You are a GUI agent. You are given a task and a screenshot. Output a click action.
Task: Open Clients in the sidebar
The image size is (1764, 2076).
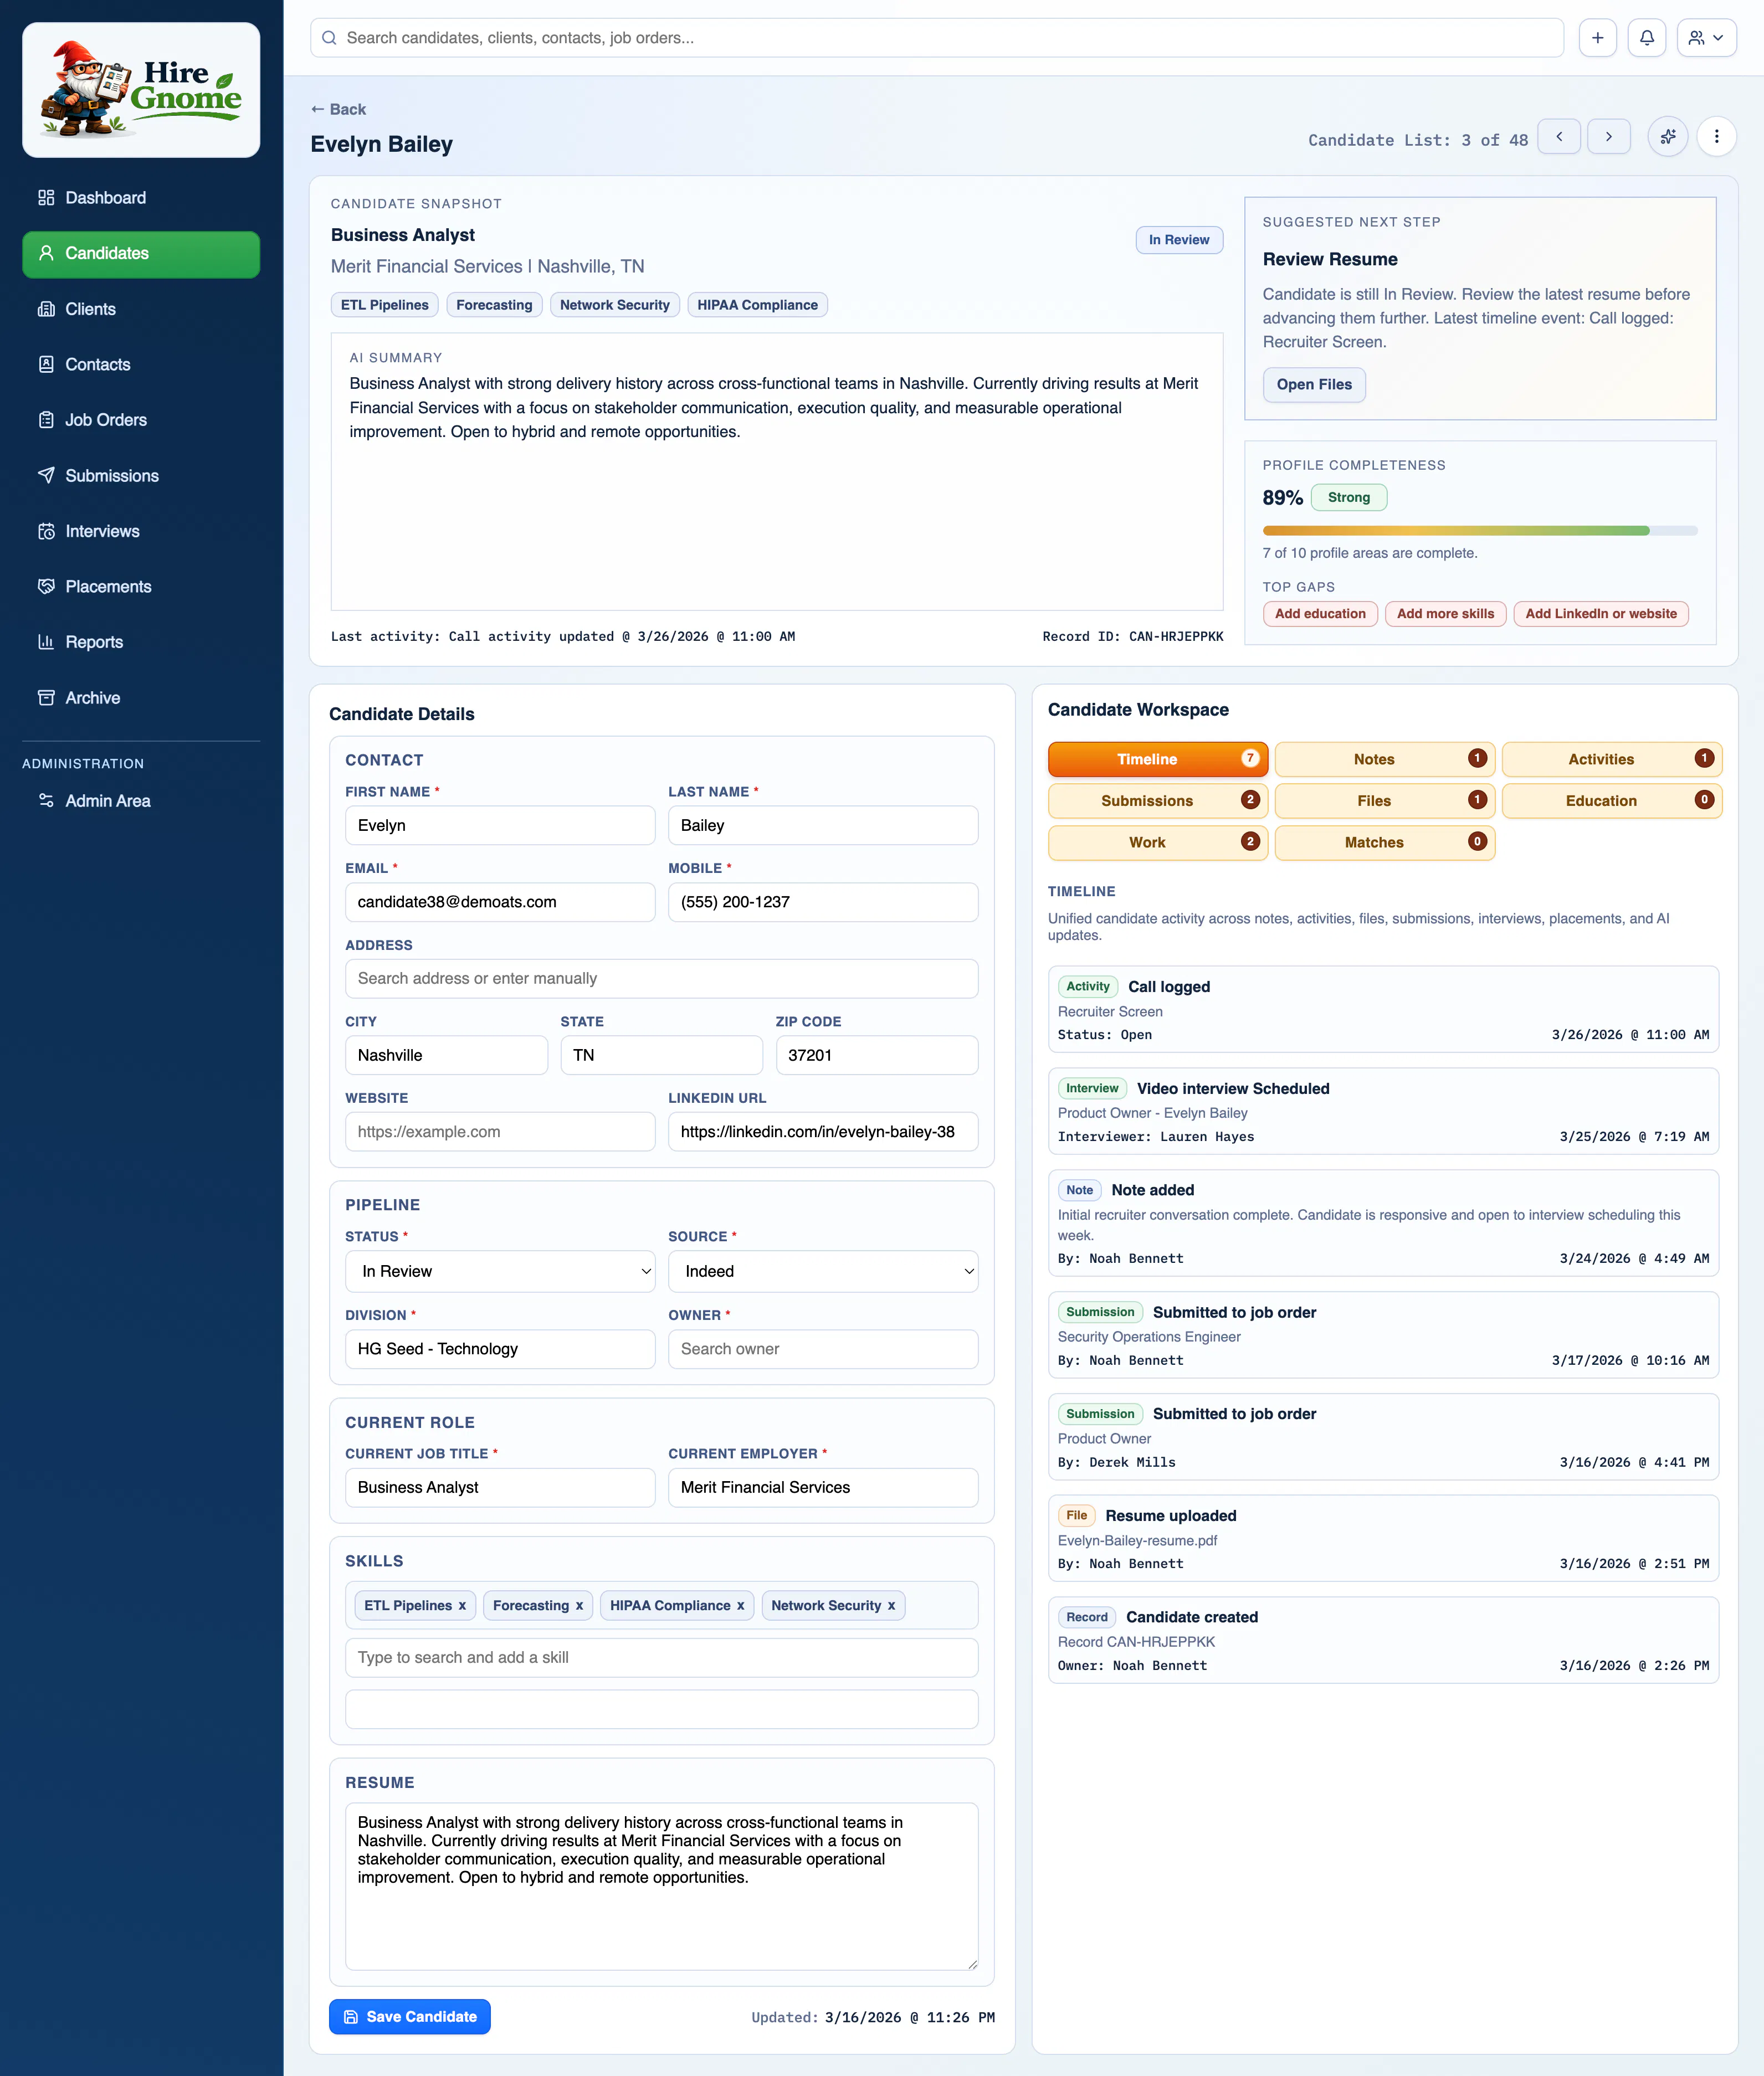(x=141, y=309)
